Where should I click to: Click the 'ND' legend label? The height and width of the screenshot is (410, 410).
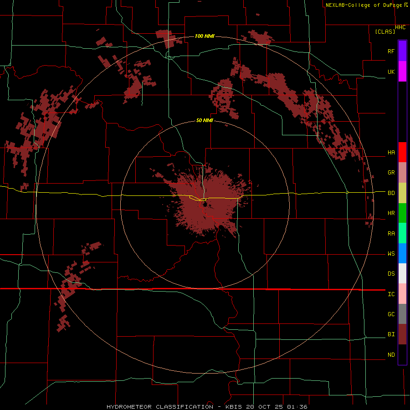click(391, 355)
